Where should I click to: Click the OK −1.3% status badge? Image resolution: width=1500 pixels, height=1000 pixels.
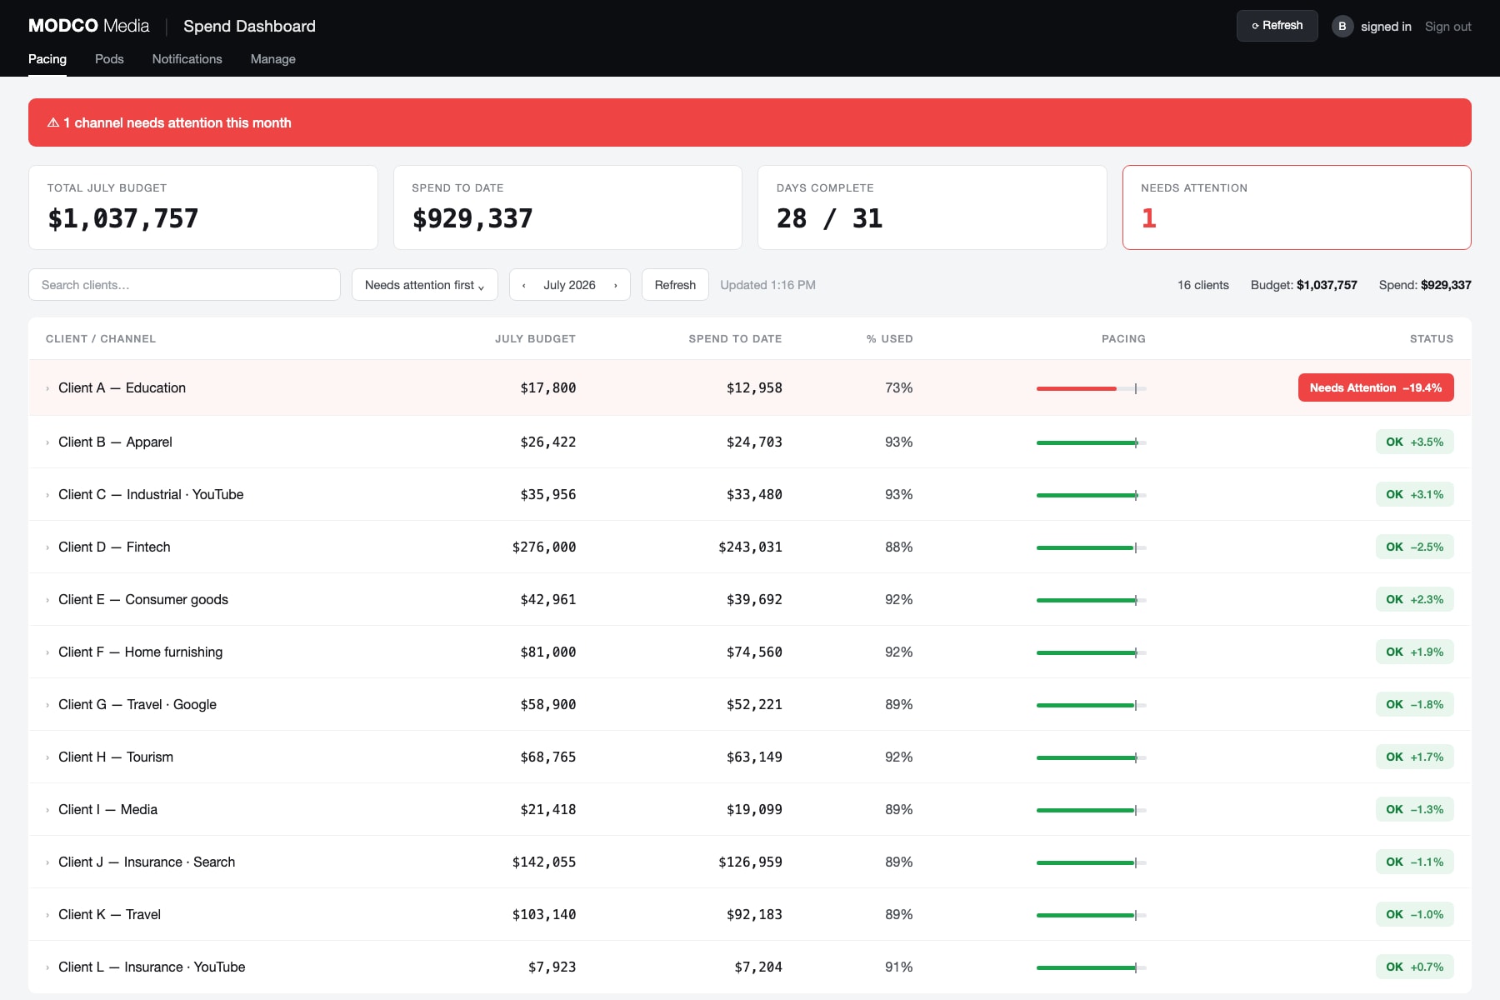click(1414, 809)
